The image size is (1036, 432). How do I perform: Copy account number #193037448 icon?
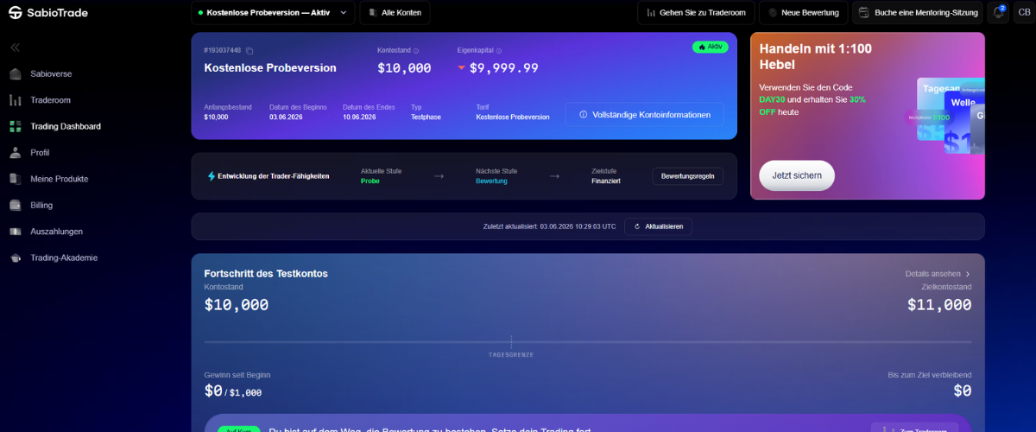click(x=250, y=51)
